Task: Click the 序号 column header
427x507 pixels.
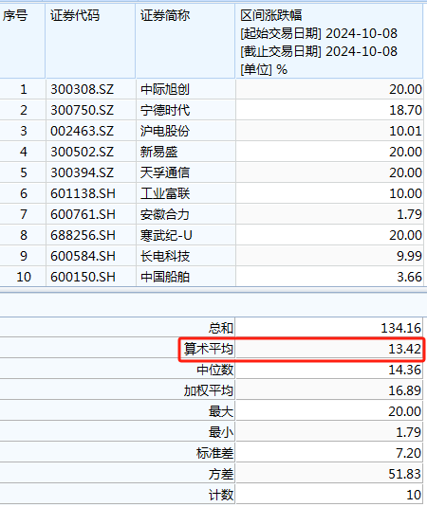Action: pyautogui.click(x=15, y=15)
